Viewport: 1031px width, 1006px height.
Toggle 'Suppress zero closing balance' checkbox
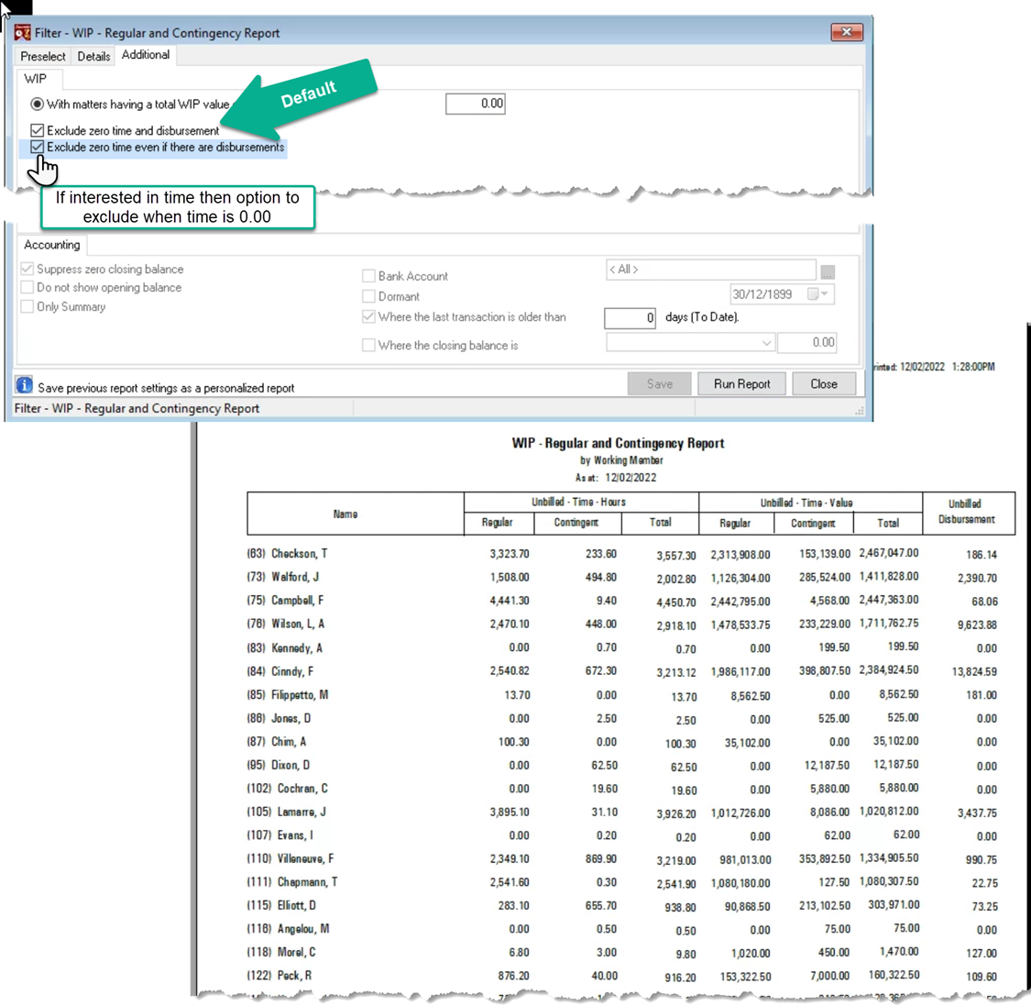click(27, 269)
